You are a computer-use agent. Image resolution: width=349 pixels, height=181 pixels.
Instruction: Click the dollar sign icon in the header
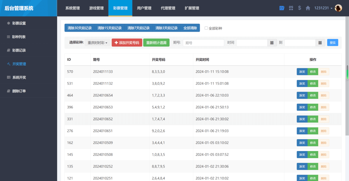click(x=300, y=8)
